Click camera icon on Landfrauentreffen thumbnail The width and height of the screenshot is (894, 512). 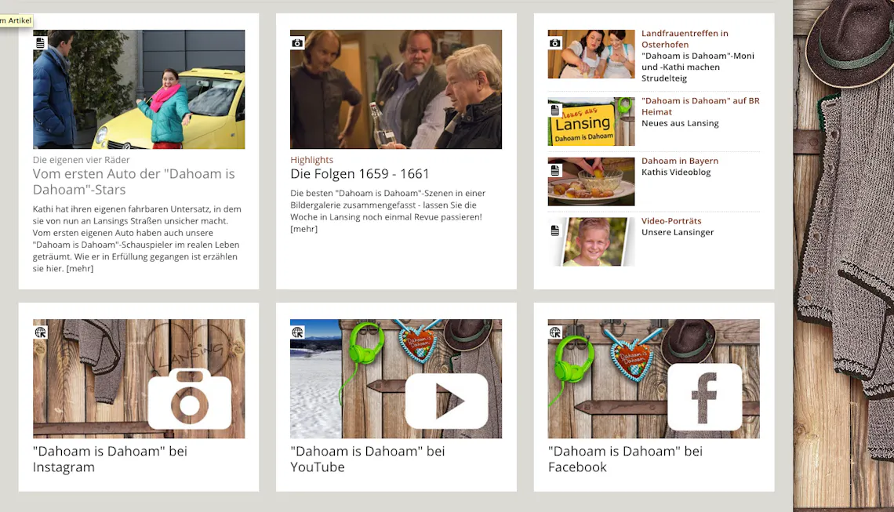[555, 42]
